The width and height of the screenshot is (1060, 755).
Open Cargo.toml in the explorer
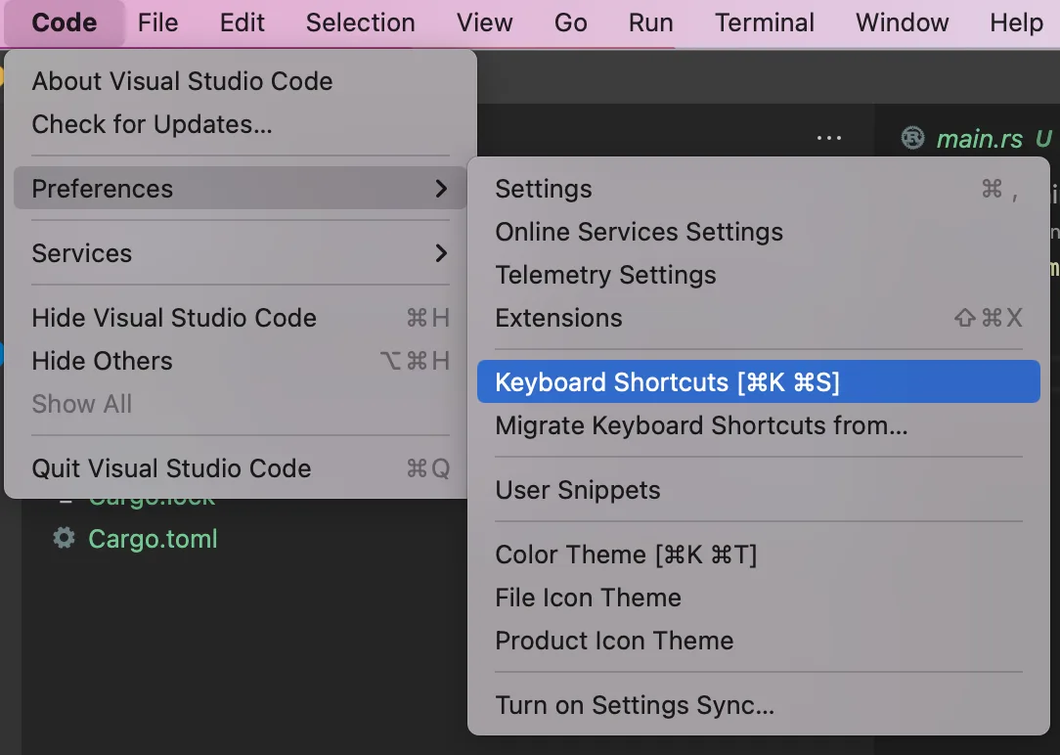point(153,539)
